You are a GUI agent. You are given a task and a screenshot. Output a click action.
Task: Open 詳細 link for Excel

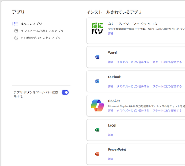111,135
